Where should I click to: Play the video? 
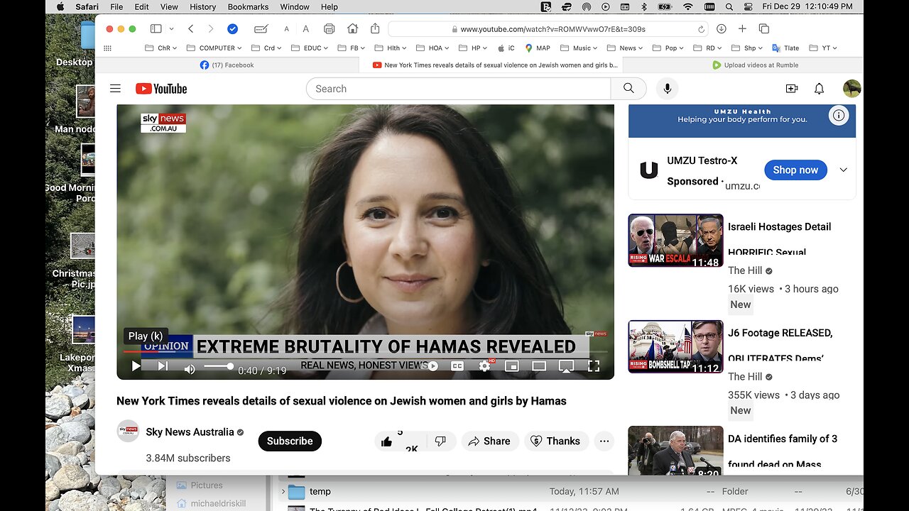tap(136, 366)
